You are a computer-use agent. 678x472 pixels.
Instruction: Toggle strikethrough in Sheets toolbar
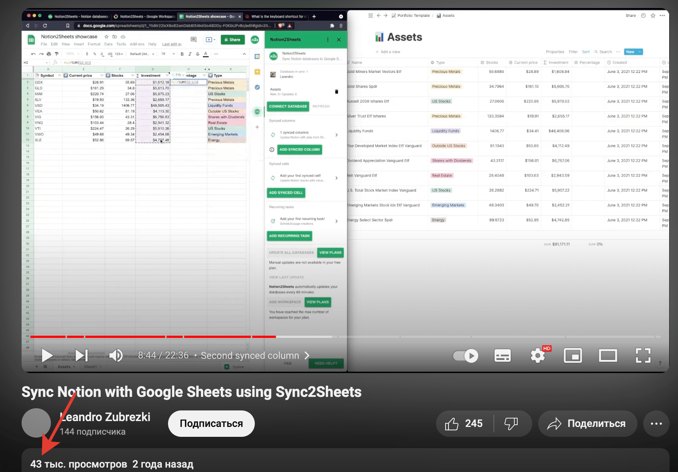click(x=198, y=54)
